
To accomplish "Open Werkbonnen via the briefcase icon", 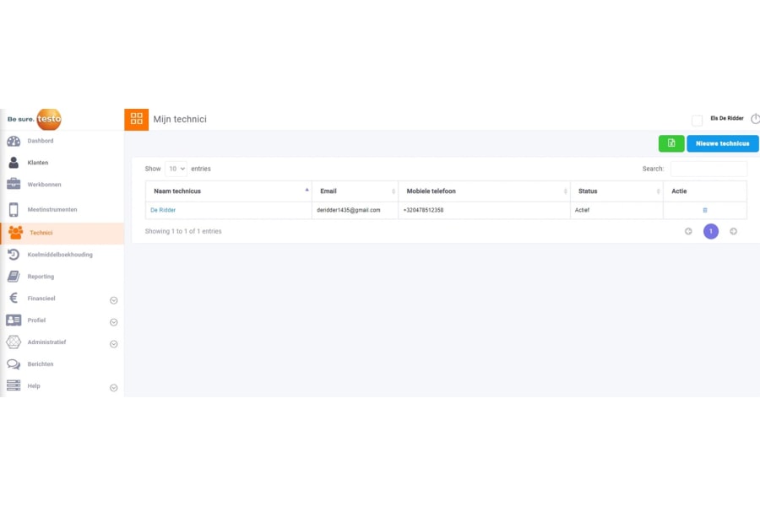I will tap(14, 185).
